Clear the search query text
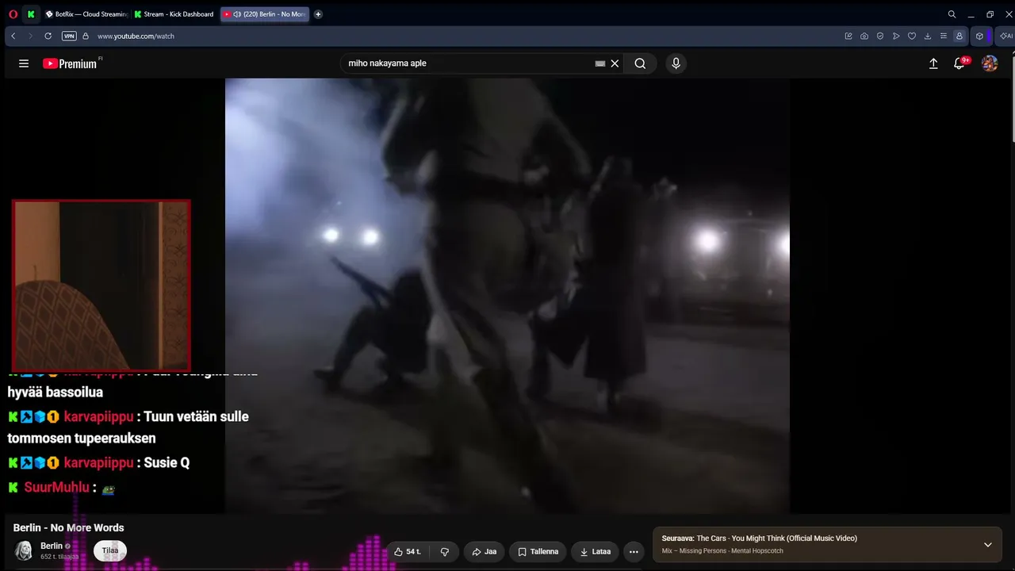Image resolution: width=1015 pixels, height=571 pixels. click(615, 63)
